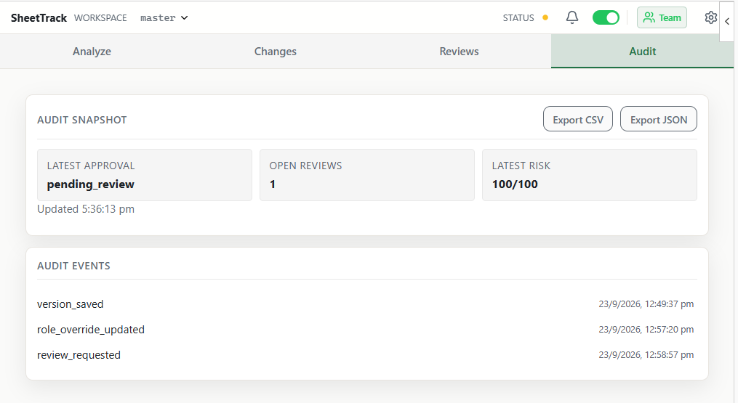738x403 pixels.
Task: Click the yellow status indicator dot
Action: pyautogui.click(x=545, y=18)
